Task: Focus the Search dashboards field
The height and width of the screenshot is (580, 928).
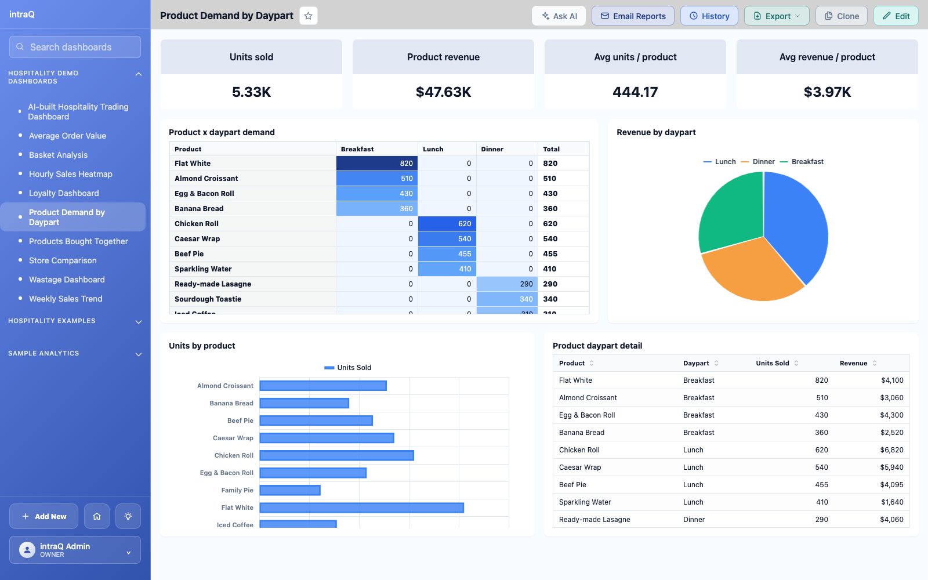Action: [75, 47]
